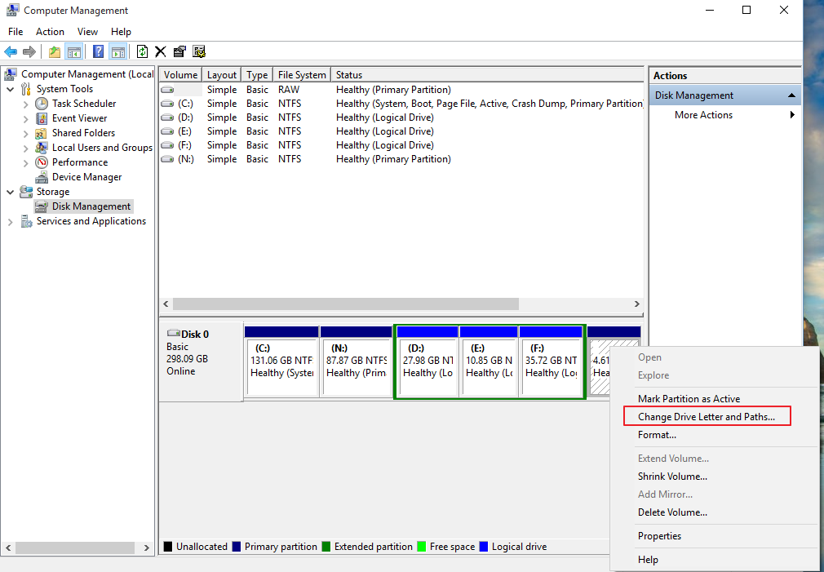This screenshot has width=824, height=572.
Task: Sort by Volume column header
Action: click(180, 74)
